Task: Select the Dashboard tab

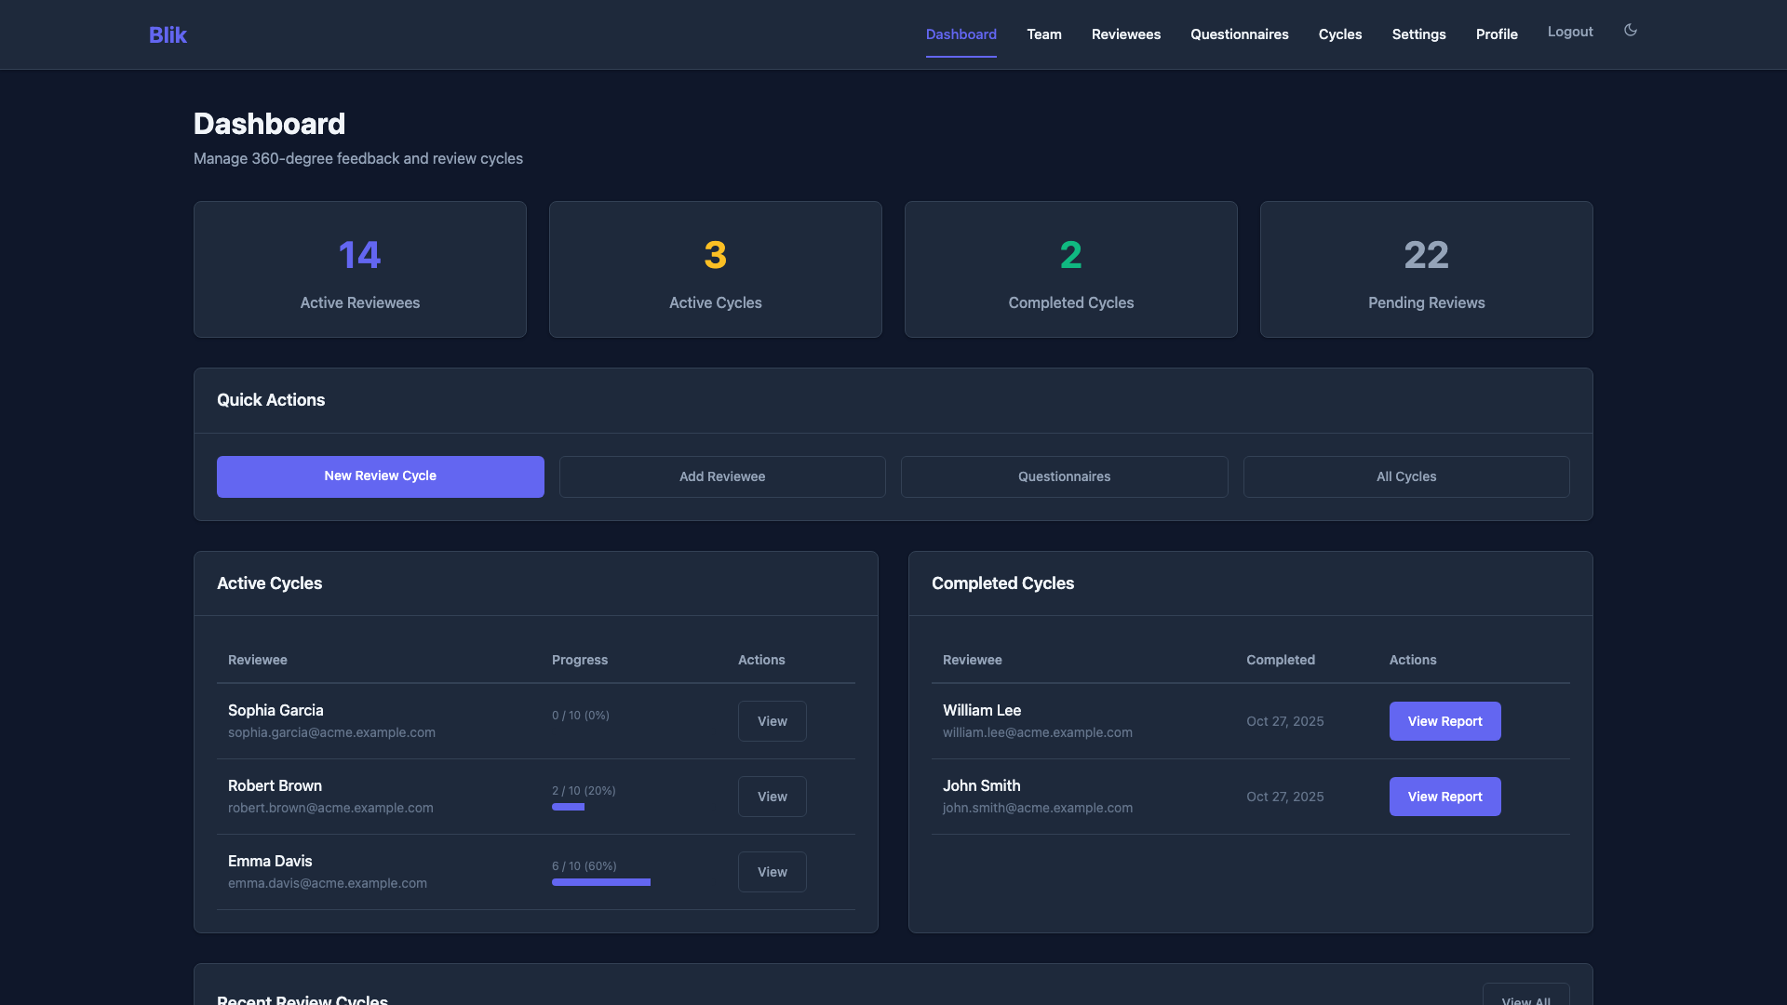Action: [961, 33]
